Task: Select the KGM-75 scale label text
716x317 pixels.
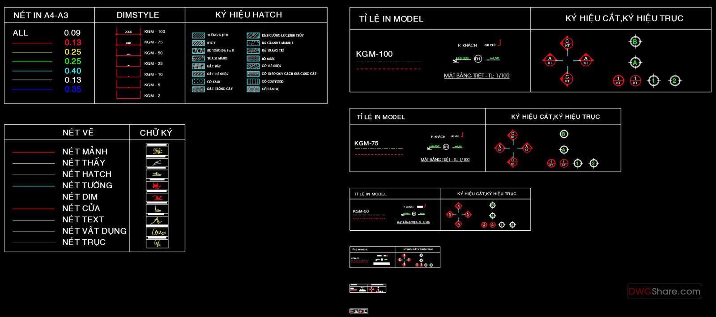Action: pyautogui.click(x=366, y=144)
